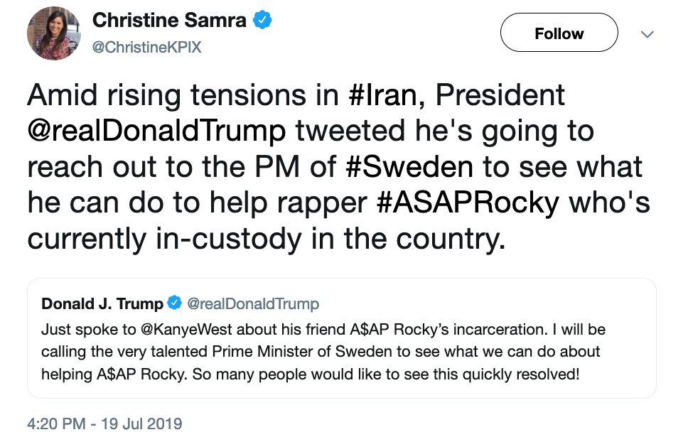Click the verified badge in quoted tweet
Image resolution: width=688 pixels, height=442 pixels.
coord(174,304)
